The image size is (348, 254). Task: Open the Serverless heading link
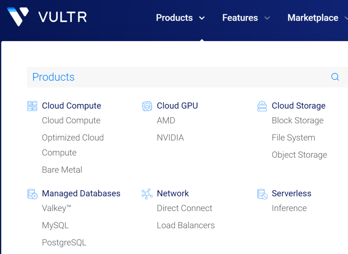tap(291, 194)
